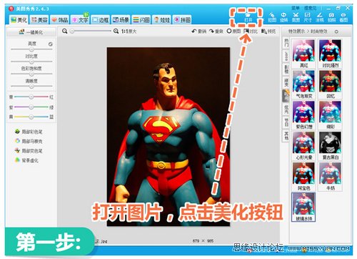Select the 背景虚化 background blur tool
Viewport: 357px width, 259px height.
[26, 160]
